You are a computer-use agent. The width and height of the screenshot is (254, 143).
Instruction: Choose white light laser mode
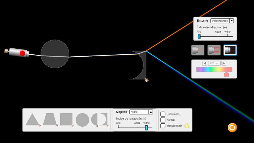tap(230, 50)
